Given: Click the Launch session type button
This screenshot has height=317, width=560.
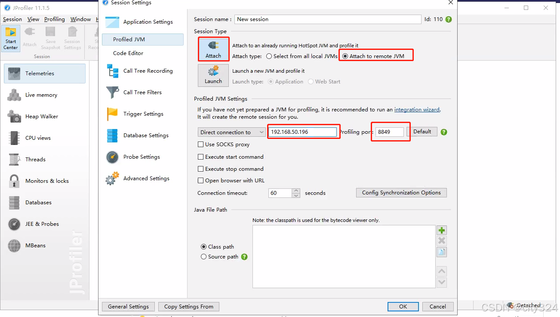Looking at the screenshot, I should click(x=213, y=75).
